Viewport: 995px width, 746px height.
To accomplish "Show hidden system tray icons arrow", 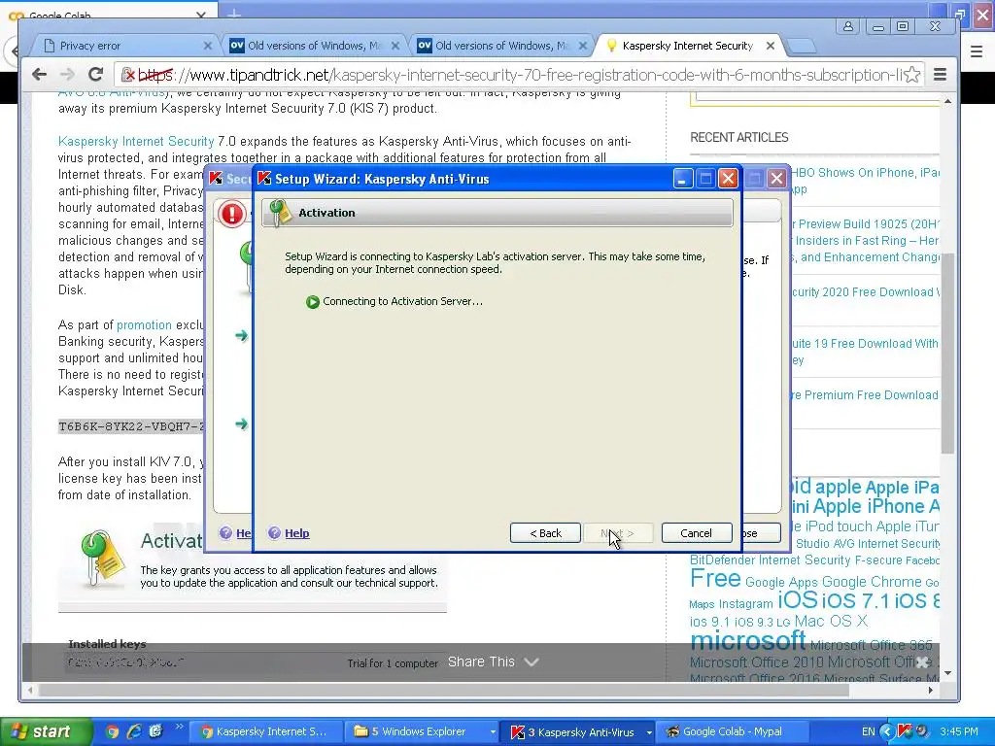I will tap(887, 731).
